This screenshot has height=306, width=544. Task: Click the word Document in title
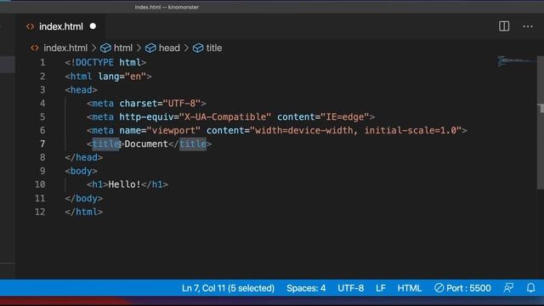tap(146, 144)
